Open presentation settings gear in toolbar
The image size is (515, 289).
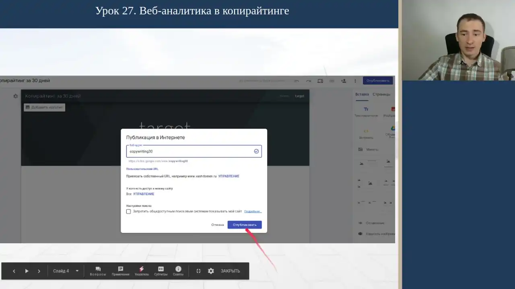(x=211, y=271)
